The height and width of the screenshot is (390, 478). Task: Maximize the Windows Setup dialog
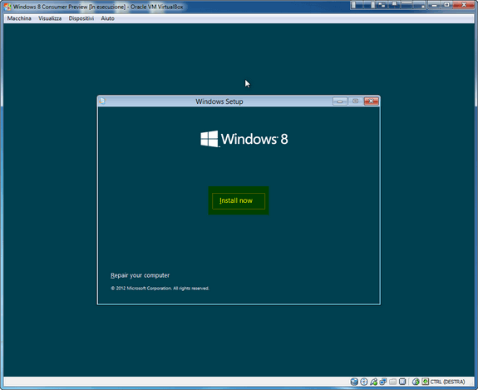tap(356, 101)
